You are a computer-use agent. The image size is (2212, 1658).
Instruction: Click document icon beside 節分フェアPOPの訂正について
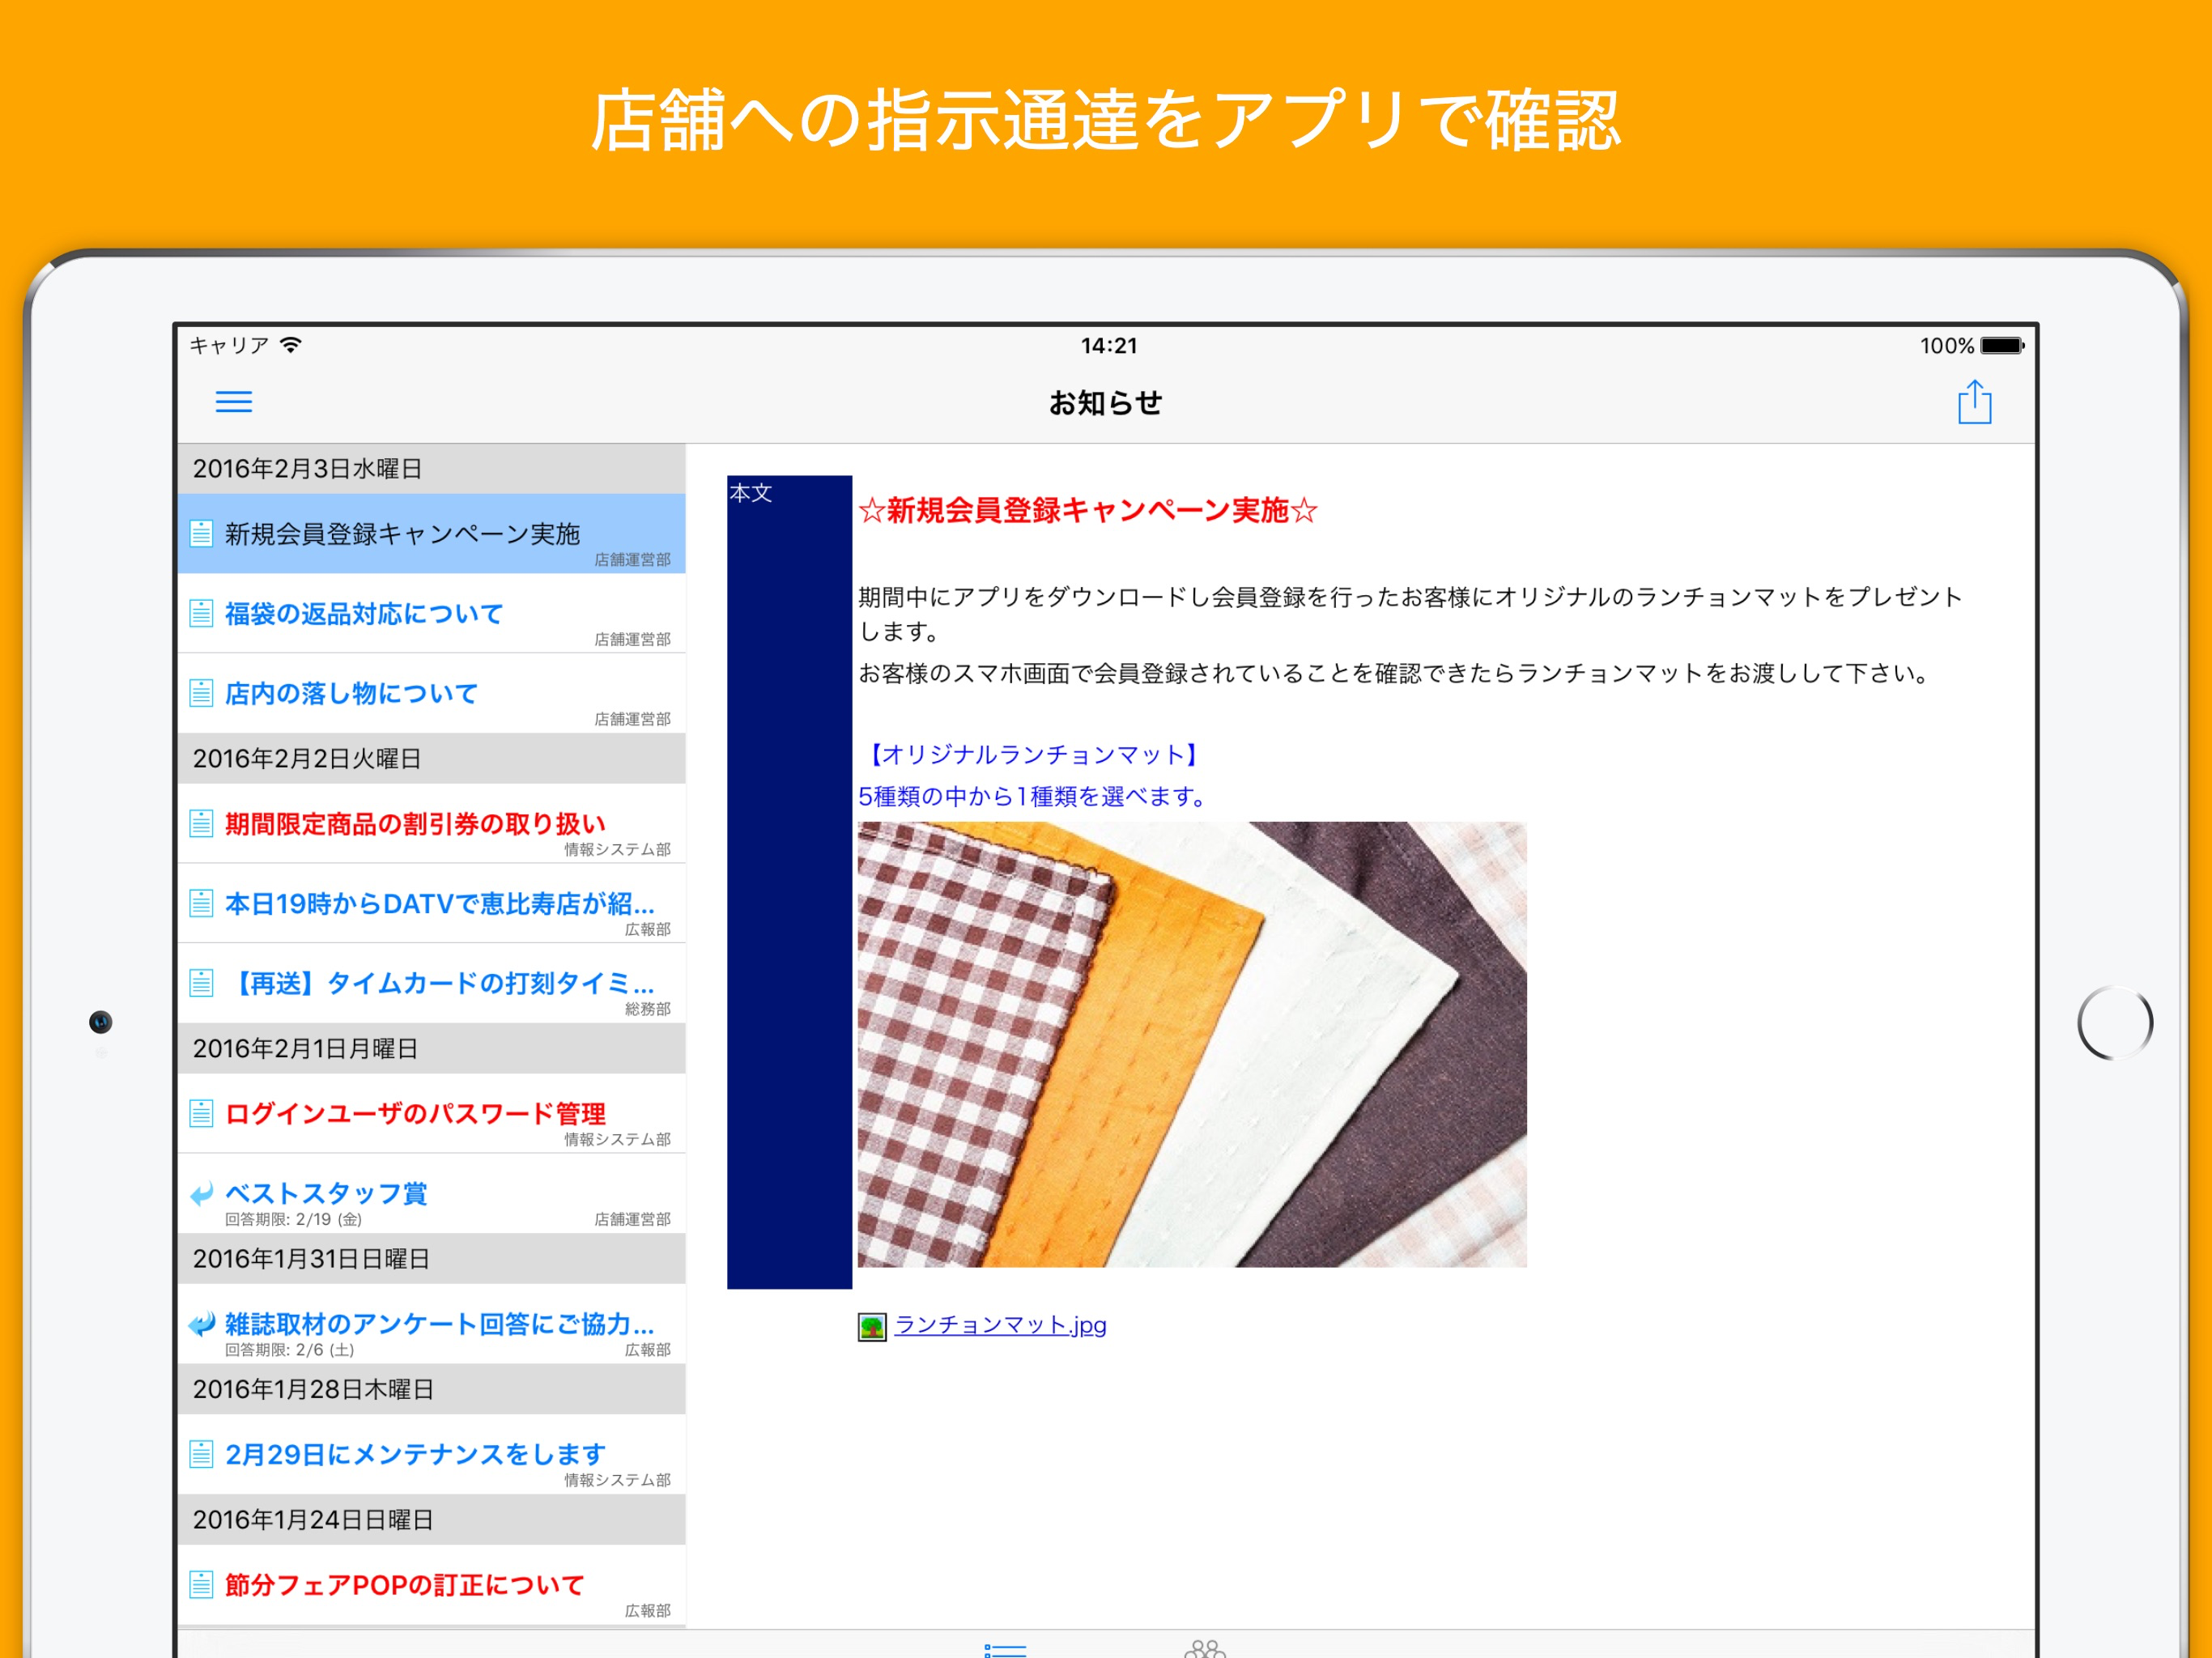click(201, 1585)
